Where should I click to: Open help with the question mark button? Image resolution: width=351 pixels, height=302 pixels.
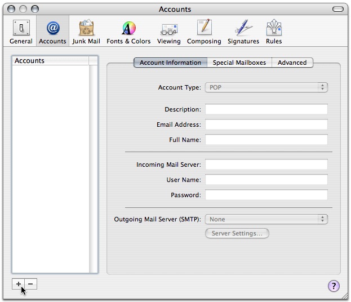point(334,286)
